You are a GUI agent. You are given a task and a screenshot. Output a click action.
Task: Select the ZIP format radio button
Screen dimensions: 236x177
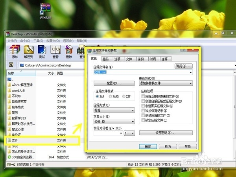124,96
